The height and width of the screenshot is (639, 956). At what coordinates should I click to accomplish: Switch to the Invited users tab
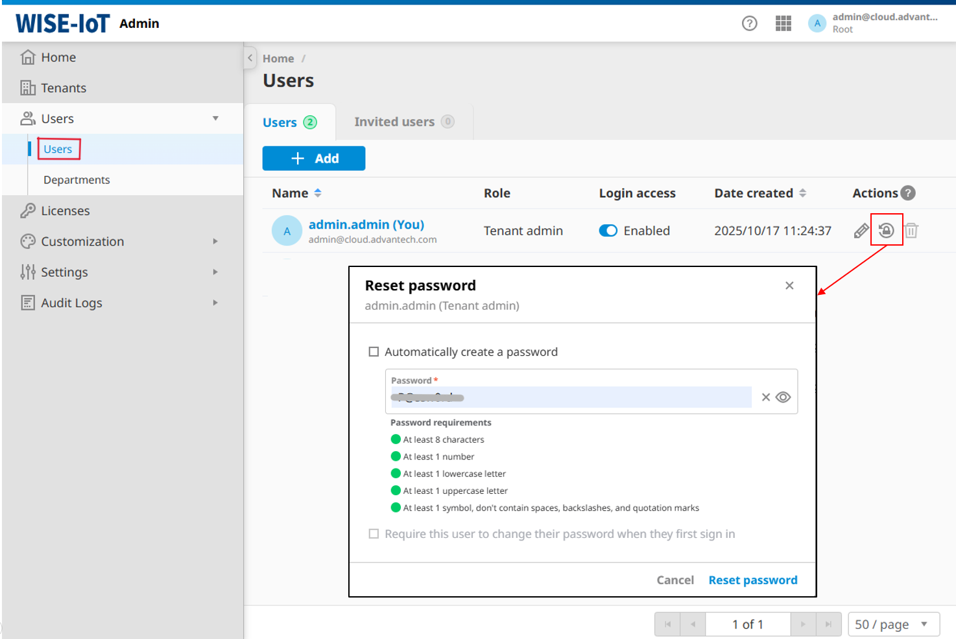pos(394,121)
